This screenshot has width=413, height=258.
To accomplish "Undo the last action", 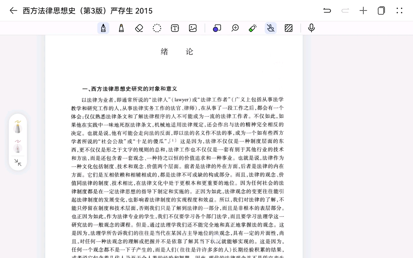I will pyautogui.click(x=327, y=11).
